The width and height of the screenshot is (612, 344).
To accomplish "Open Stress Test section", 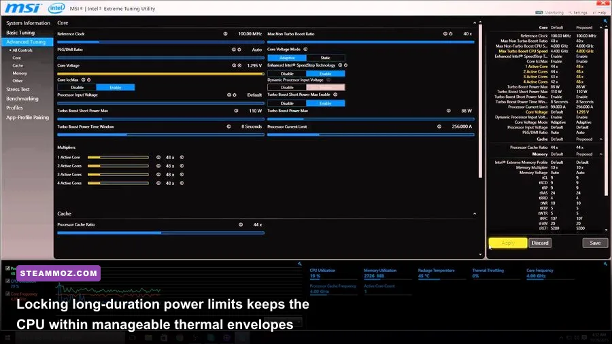I will pos(18,89).
